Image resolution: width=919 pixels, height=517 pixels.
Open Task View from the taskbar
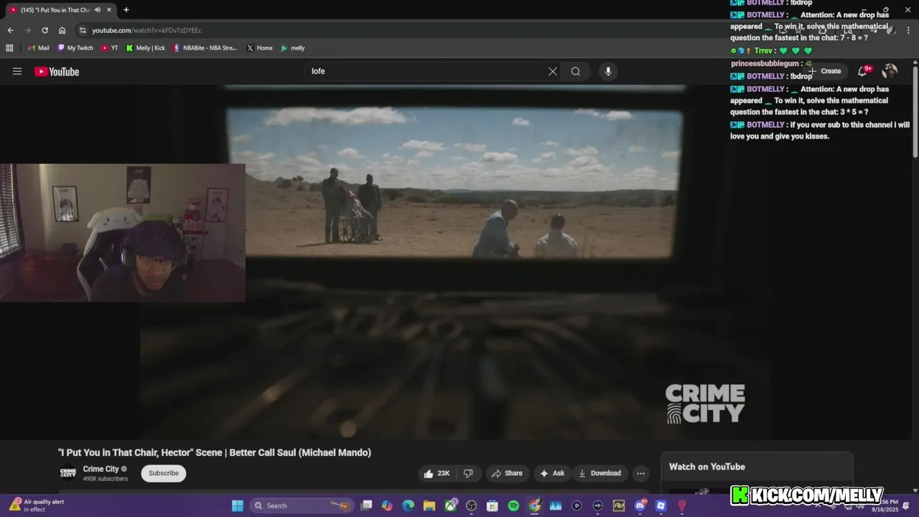tap(366, 506)
